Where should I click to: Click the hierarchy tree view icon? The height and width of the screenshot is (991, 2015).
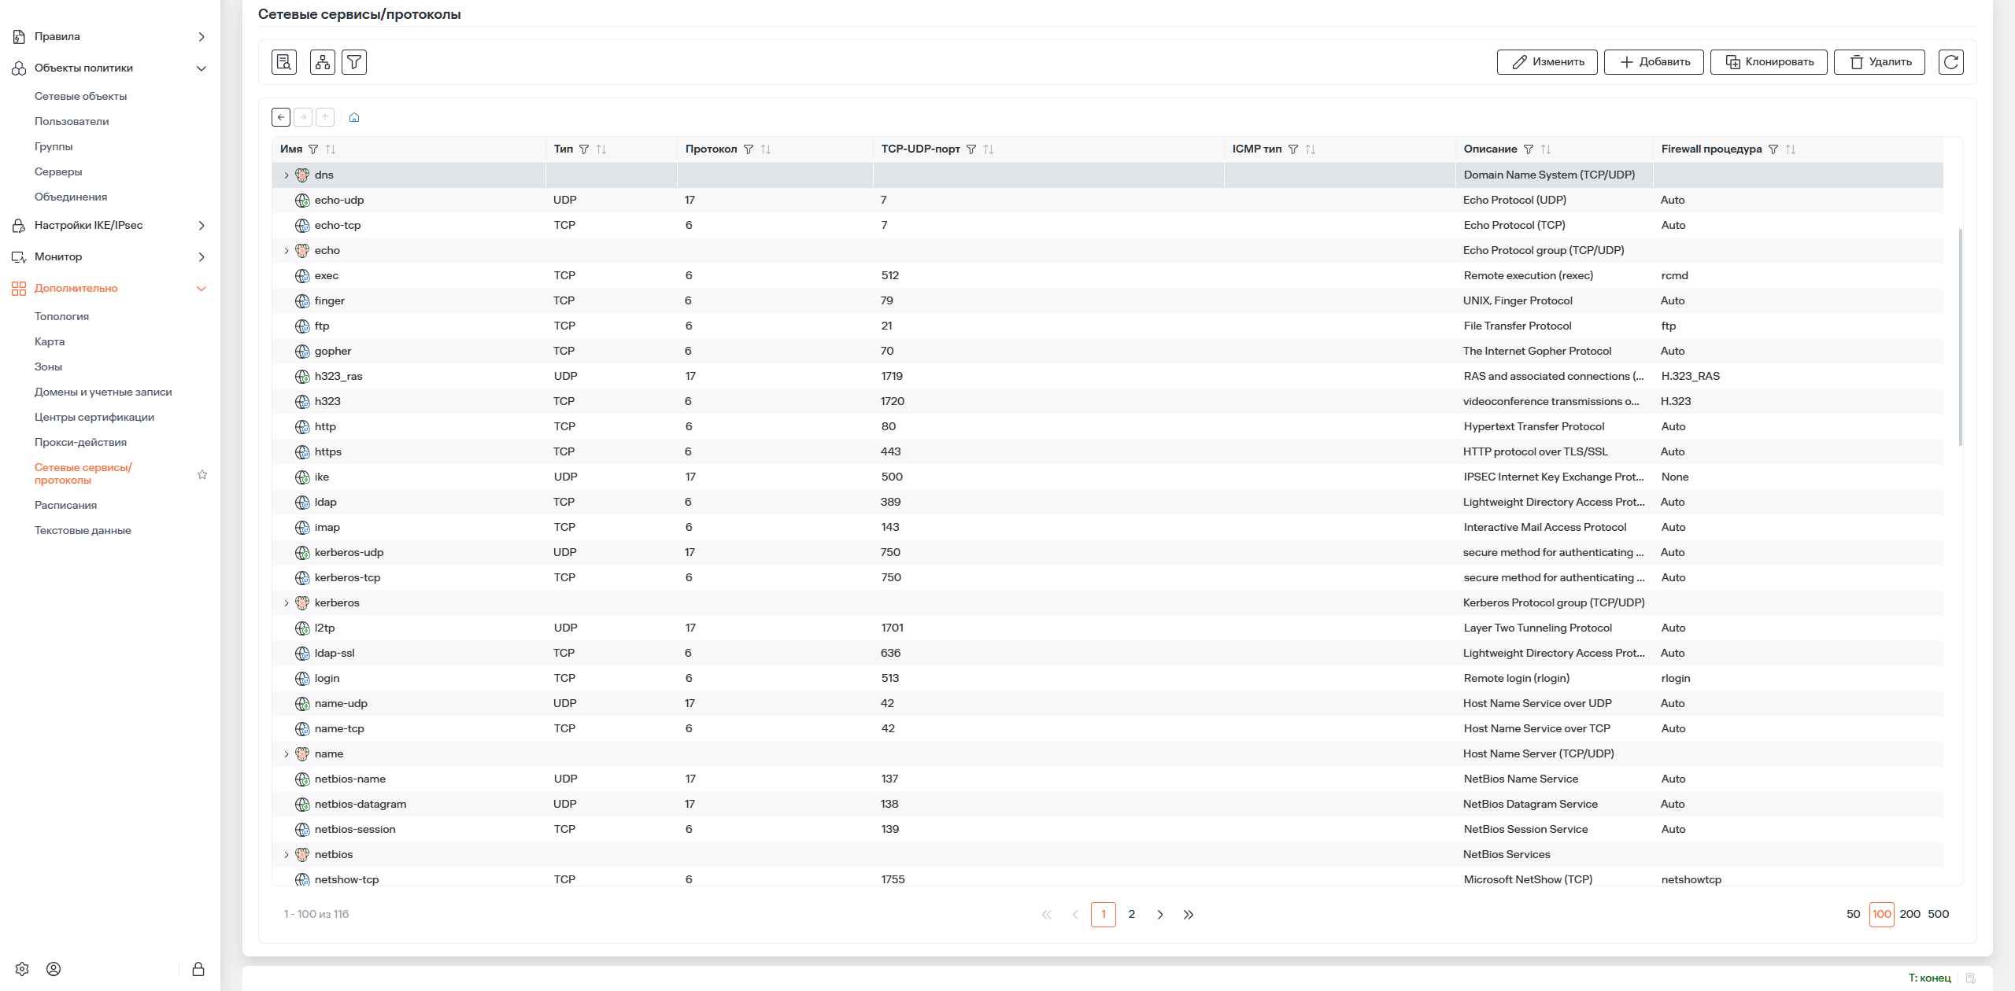tap(323, 62)
